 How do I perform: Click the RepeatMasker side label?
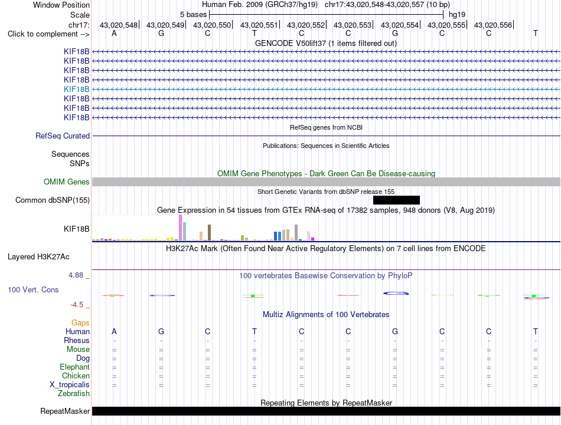pyautogui.click(x=65, y=411)
